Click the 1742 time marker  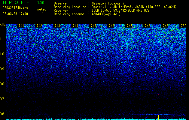[38, 26]
